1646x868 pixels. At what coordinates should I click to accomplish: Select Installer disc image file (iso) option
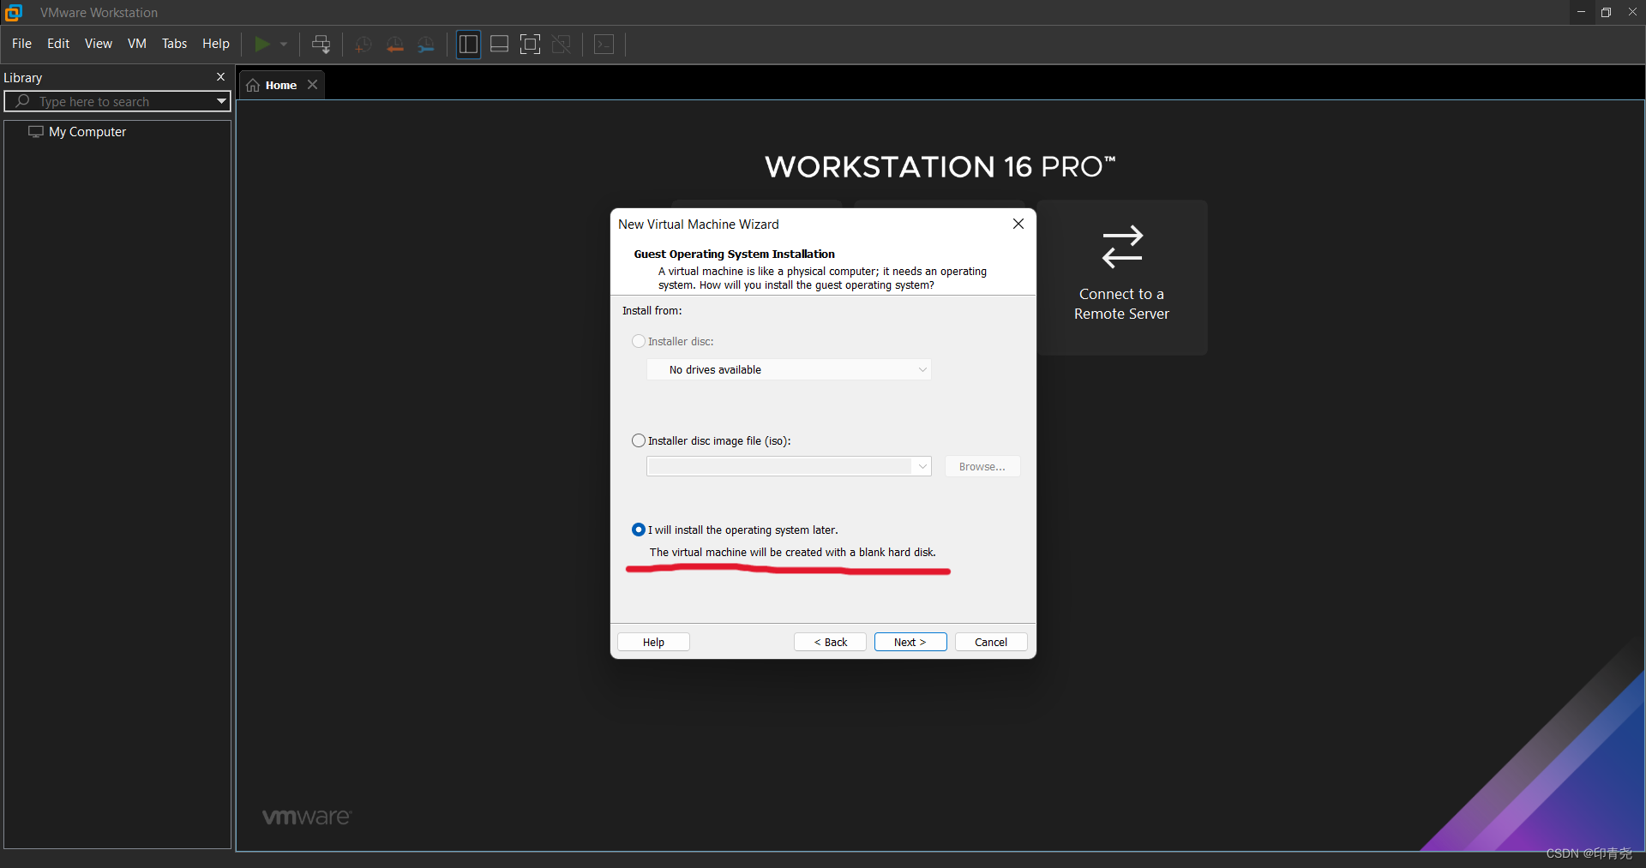tap(639, 440)
